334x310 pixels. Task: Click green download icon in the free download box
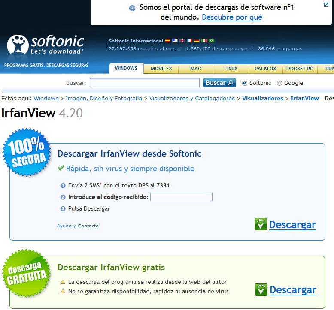[261, 289]
